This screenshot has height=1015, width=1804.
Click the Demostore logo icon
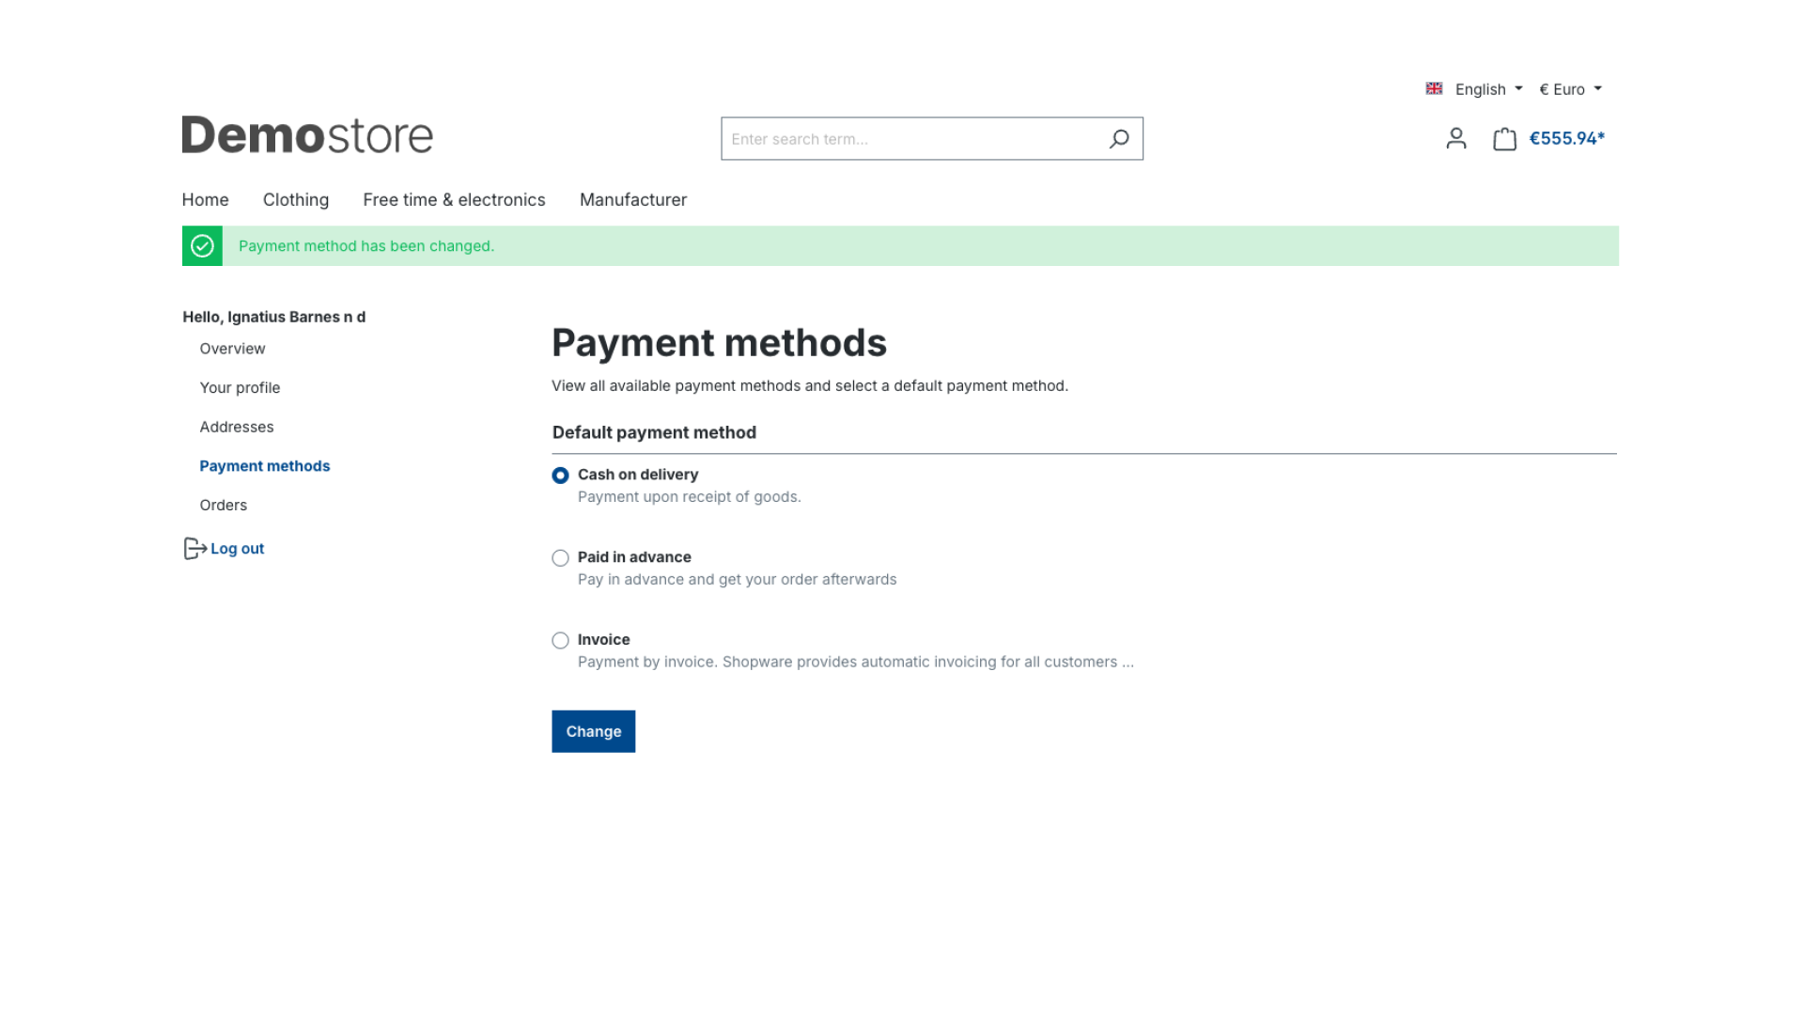click(x=306, y=137)
